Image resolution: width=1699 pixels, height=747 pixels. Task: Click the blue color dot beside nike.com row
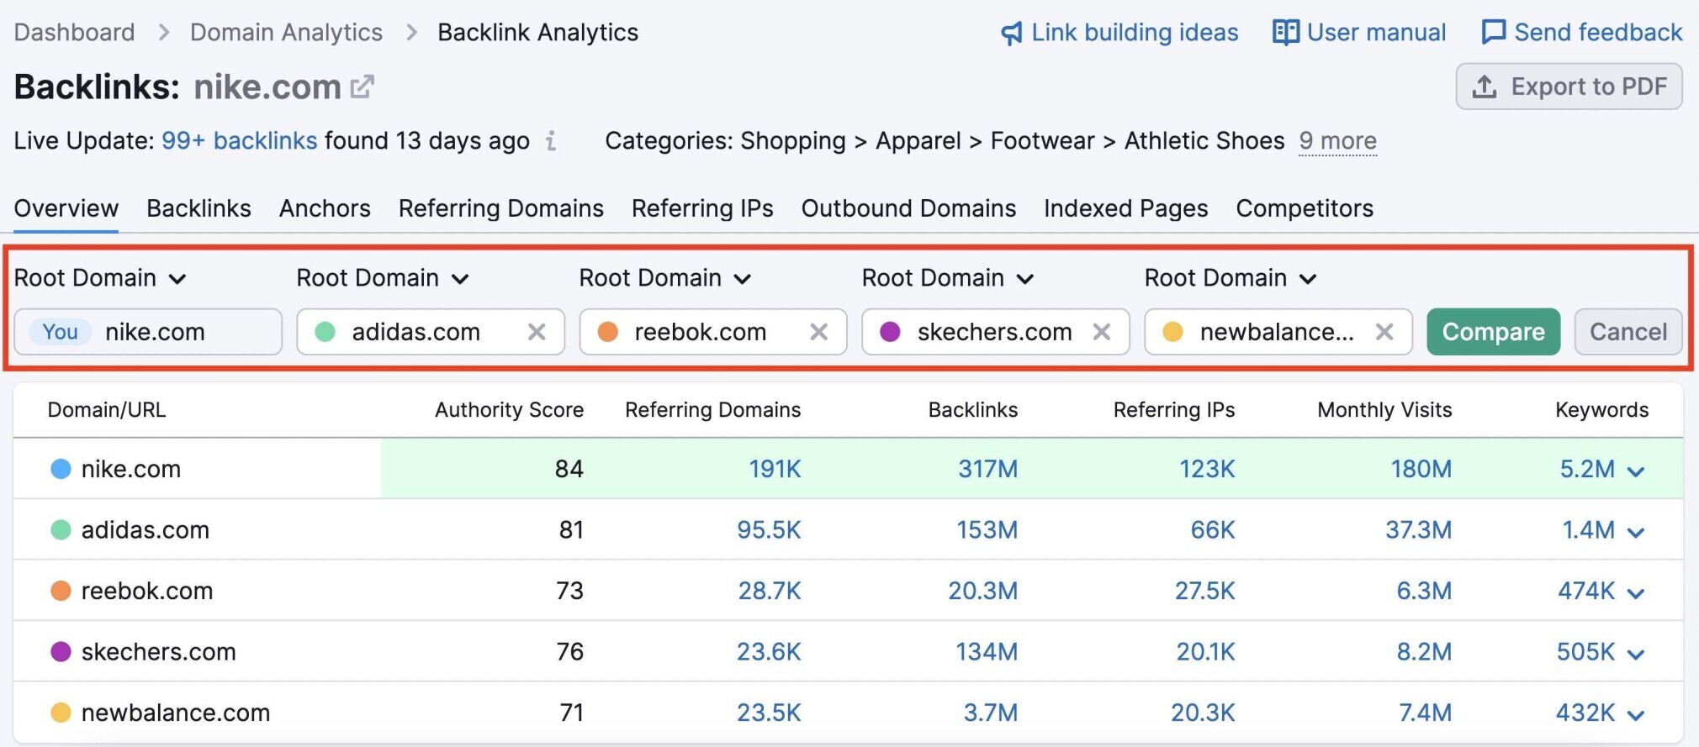click(61, 469)
